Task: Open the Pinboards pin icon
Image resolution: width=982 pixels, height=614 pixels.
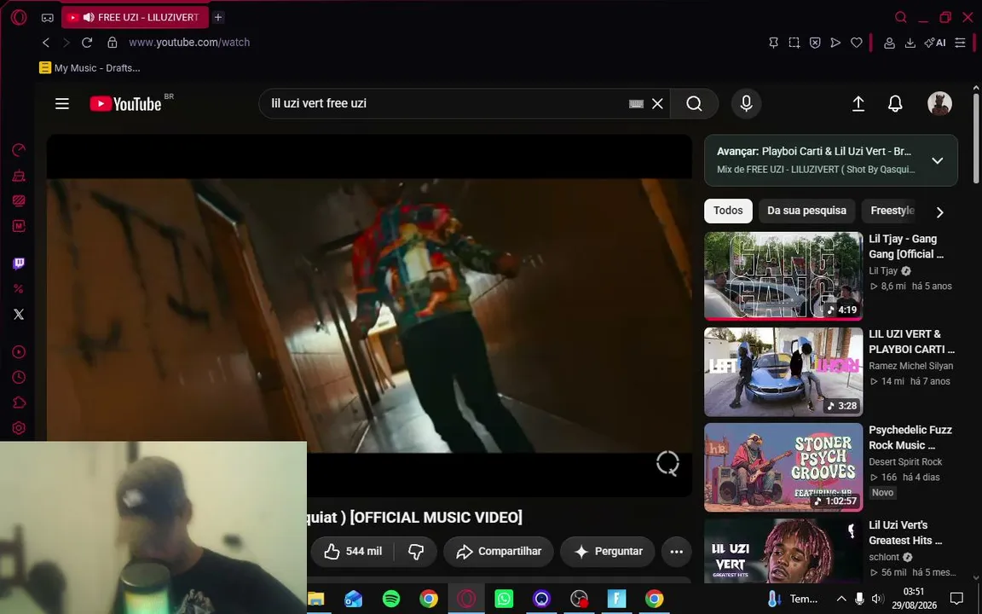Action: [x=773, y=43]
